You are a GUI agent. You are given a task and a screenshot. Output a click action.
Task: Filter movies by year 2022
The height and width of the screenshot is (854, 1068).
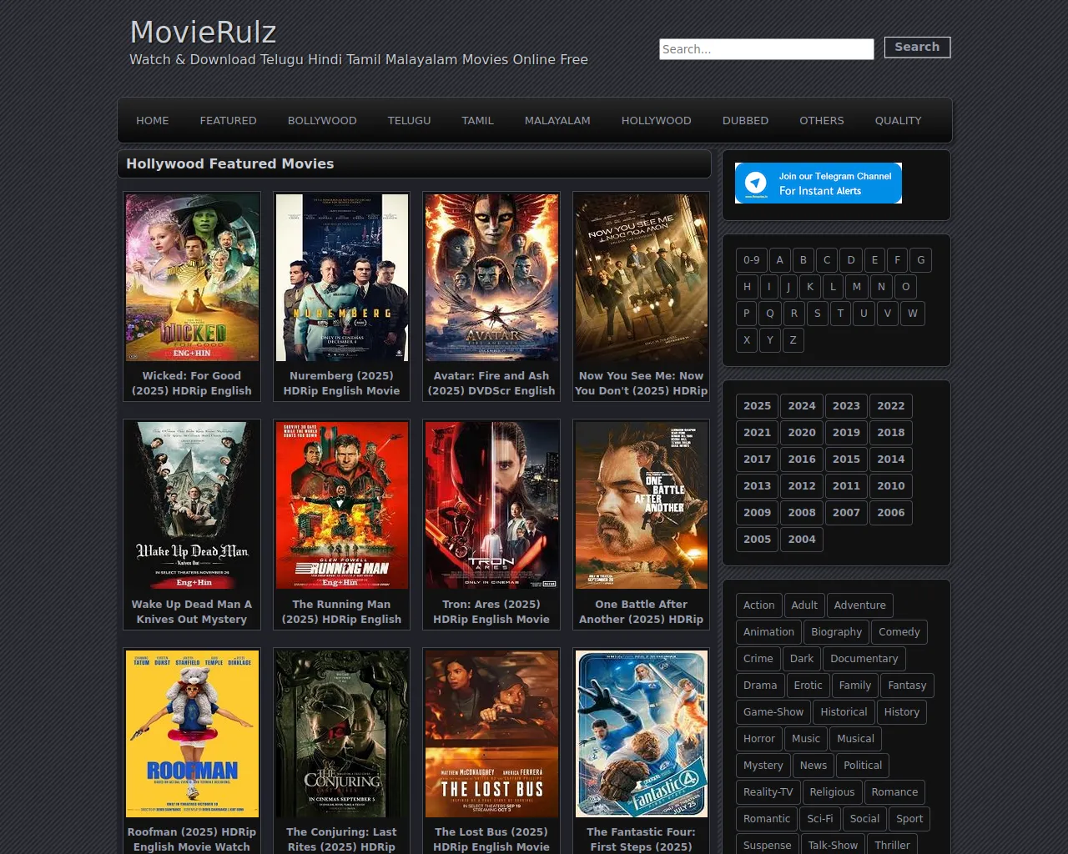(891, 406)
